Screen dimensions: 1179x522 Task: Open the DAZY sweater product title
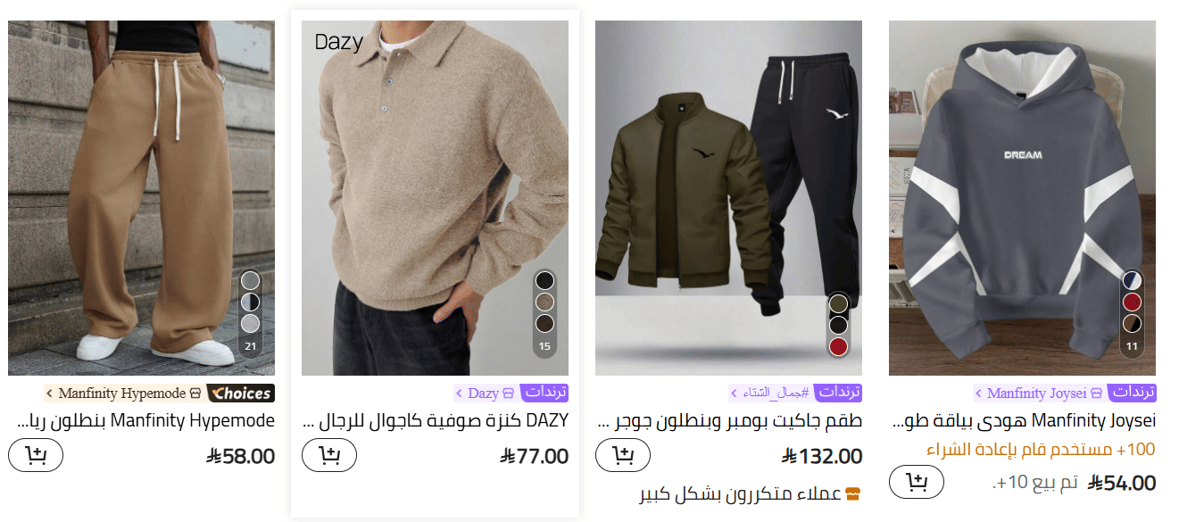(x=436, y=420)
